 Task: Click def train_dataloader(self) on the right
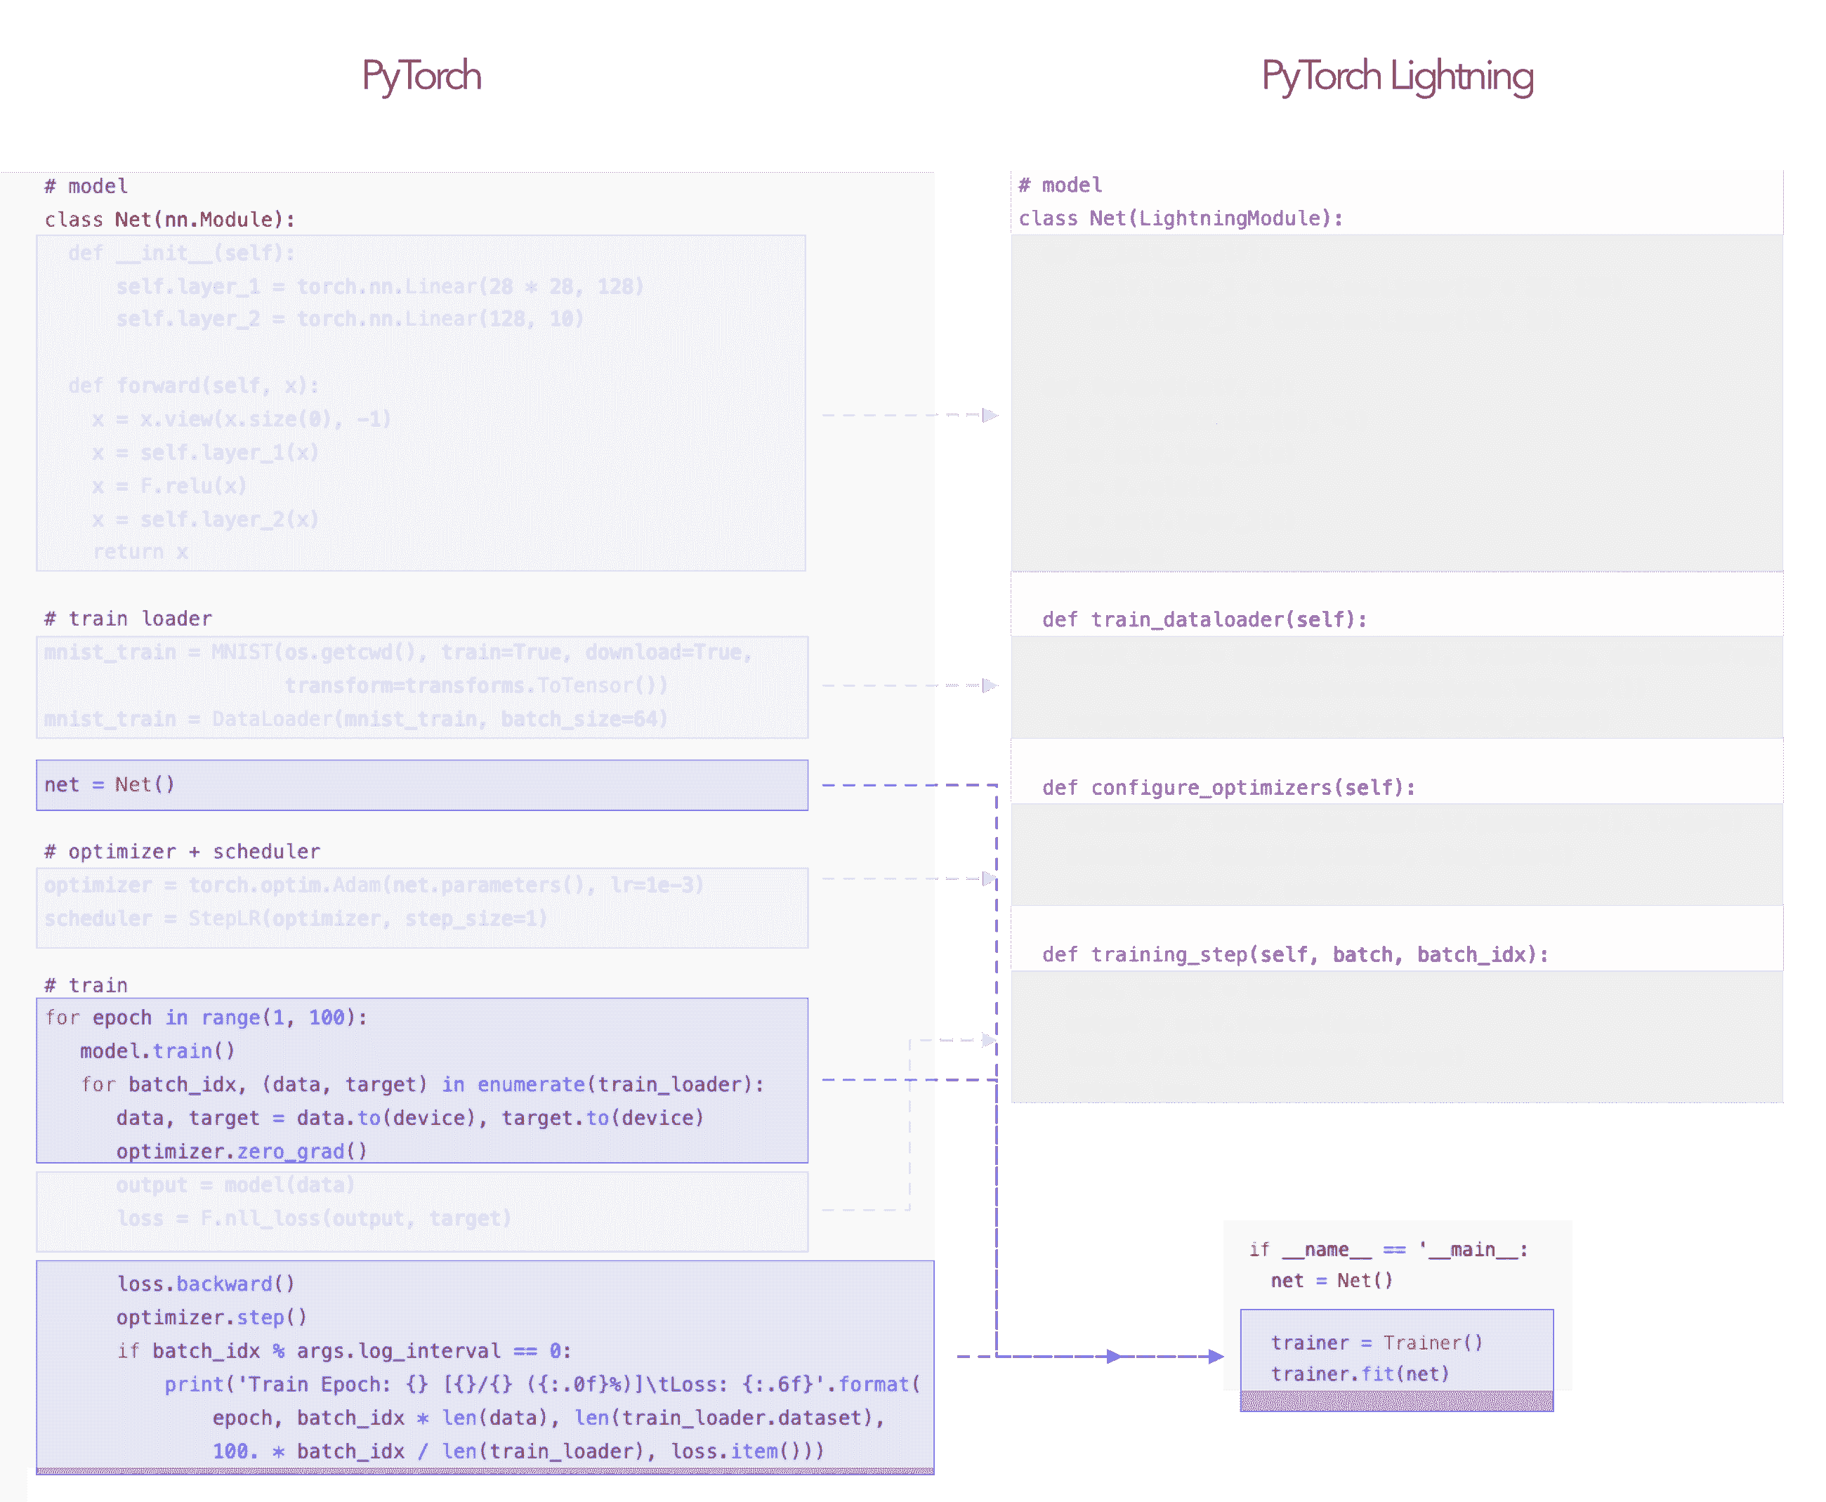[x=1204, y=619]
